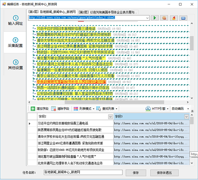The width and height of the screenshot is (198, 180).
Task: Click the app icon in title bar
Action: tap(4, 4)
